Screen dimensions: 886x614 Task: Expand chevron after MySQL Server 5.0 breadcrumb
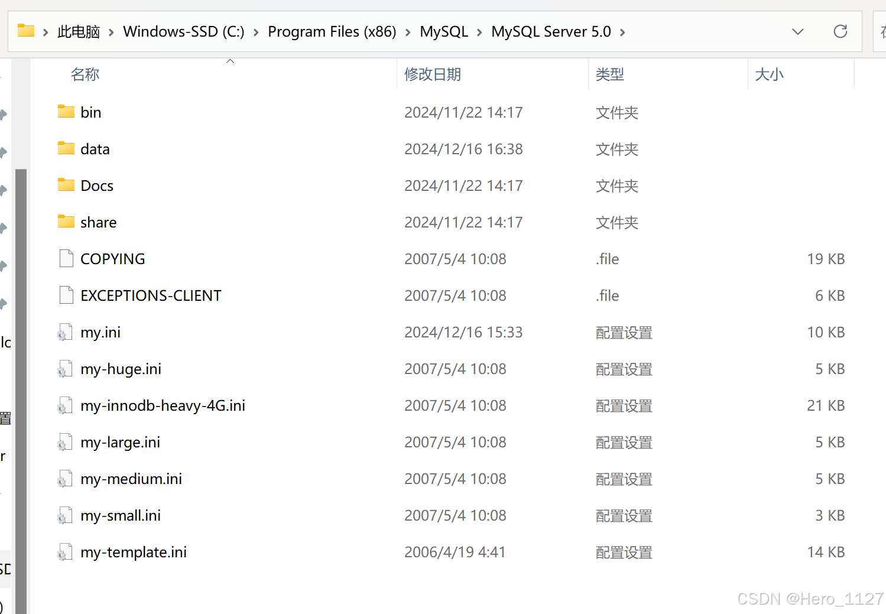pos(622,32)
